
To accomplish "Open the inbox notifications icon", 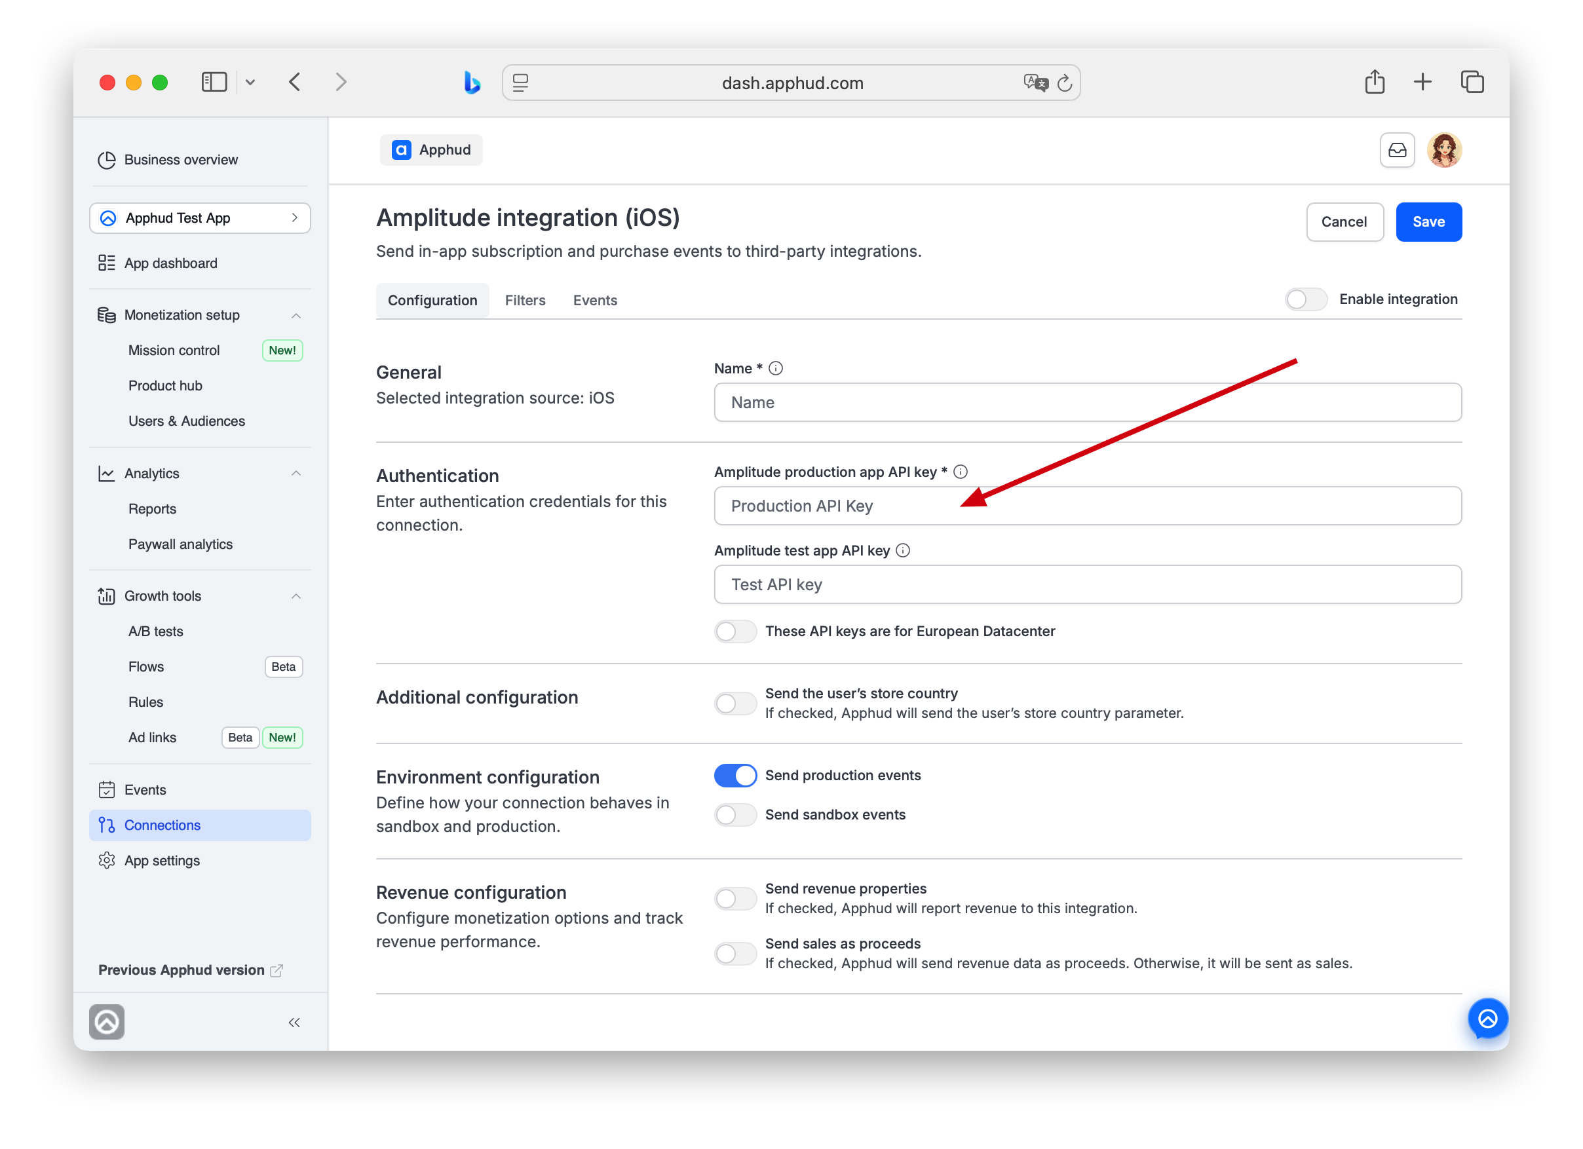I will 1397,150.
